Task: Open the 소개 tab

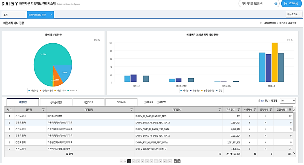Action: pos(14,15)
